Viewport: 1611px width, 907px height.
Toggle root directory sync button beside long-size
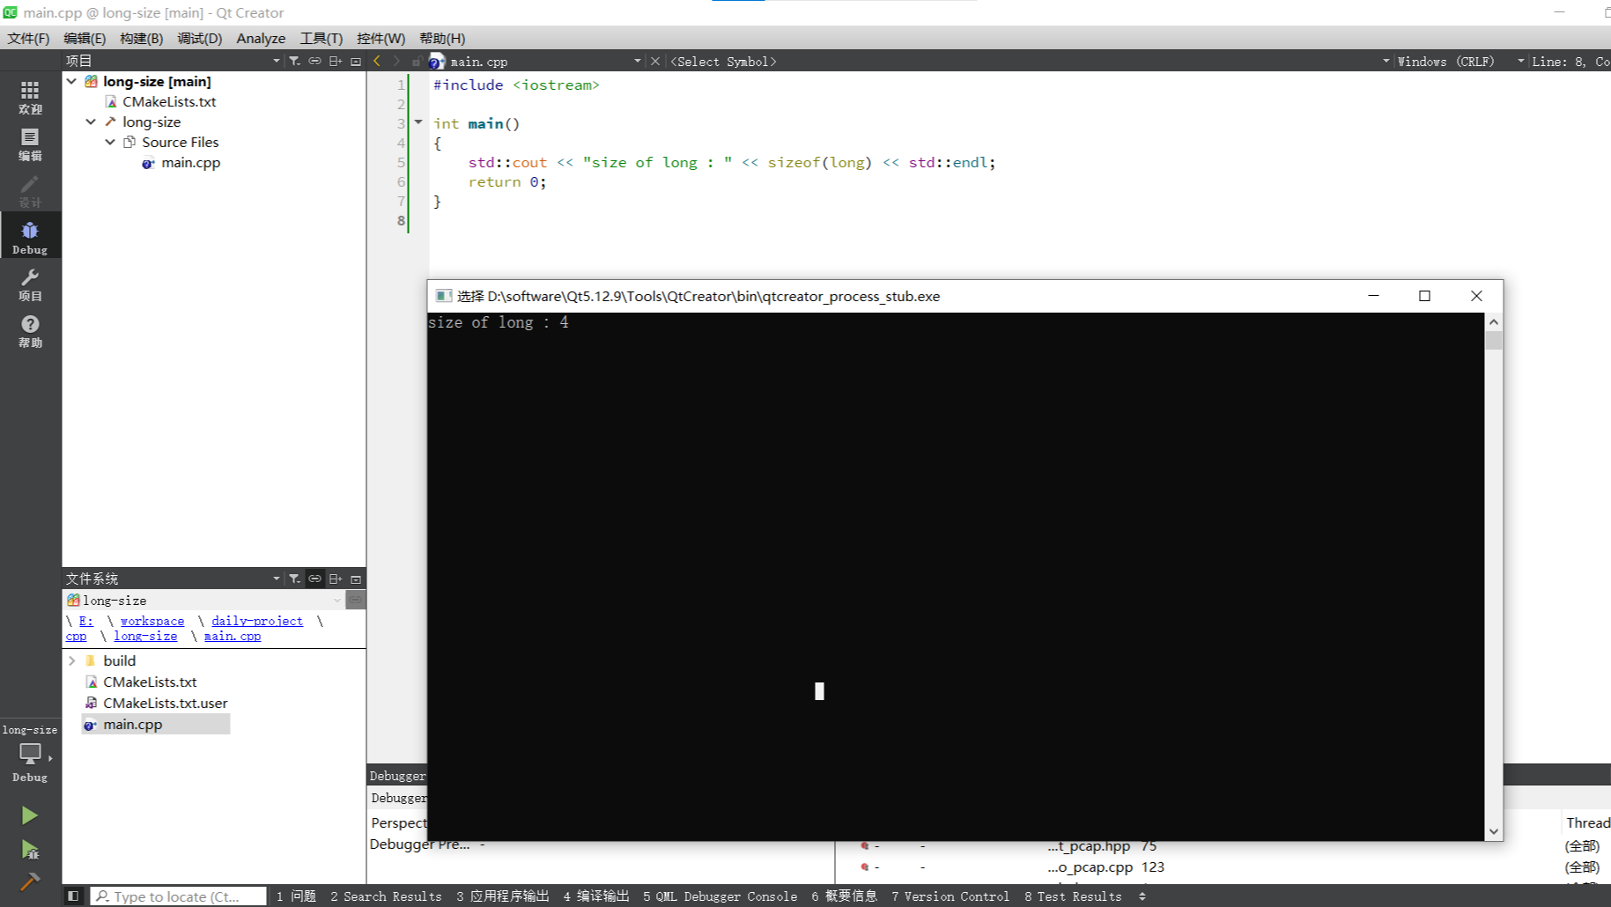point(355,600)
